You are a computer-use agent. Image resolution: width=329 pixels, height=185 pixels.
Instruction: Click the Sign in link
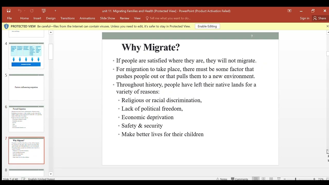[x=305, y=18]
